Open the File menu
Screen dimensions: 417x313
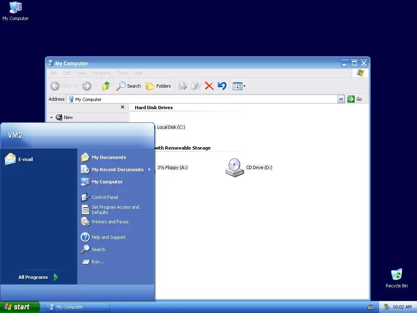[53, 73]
